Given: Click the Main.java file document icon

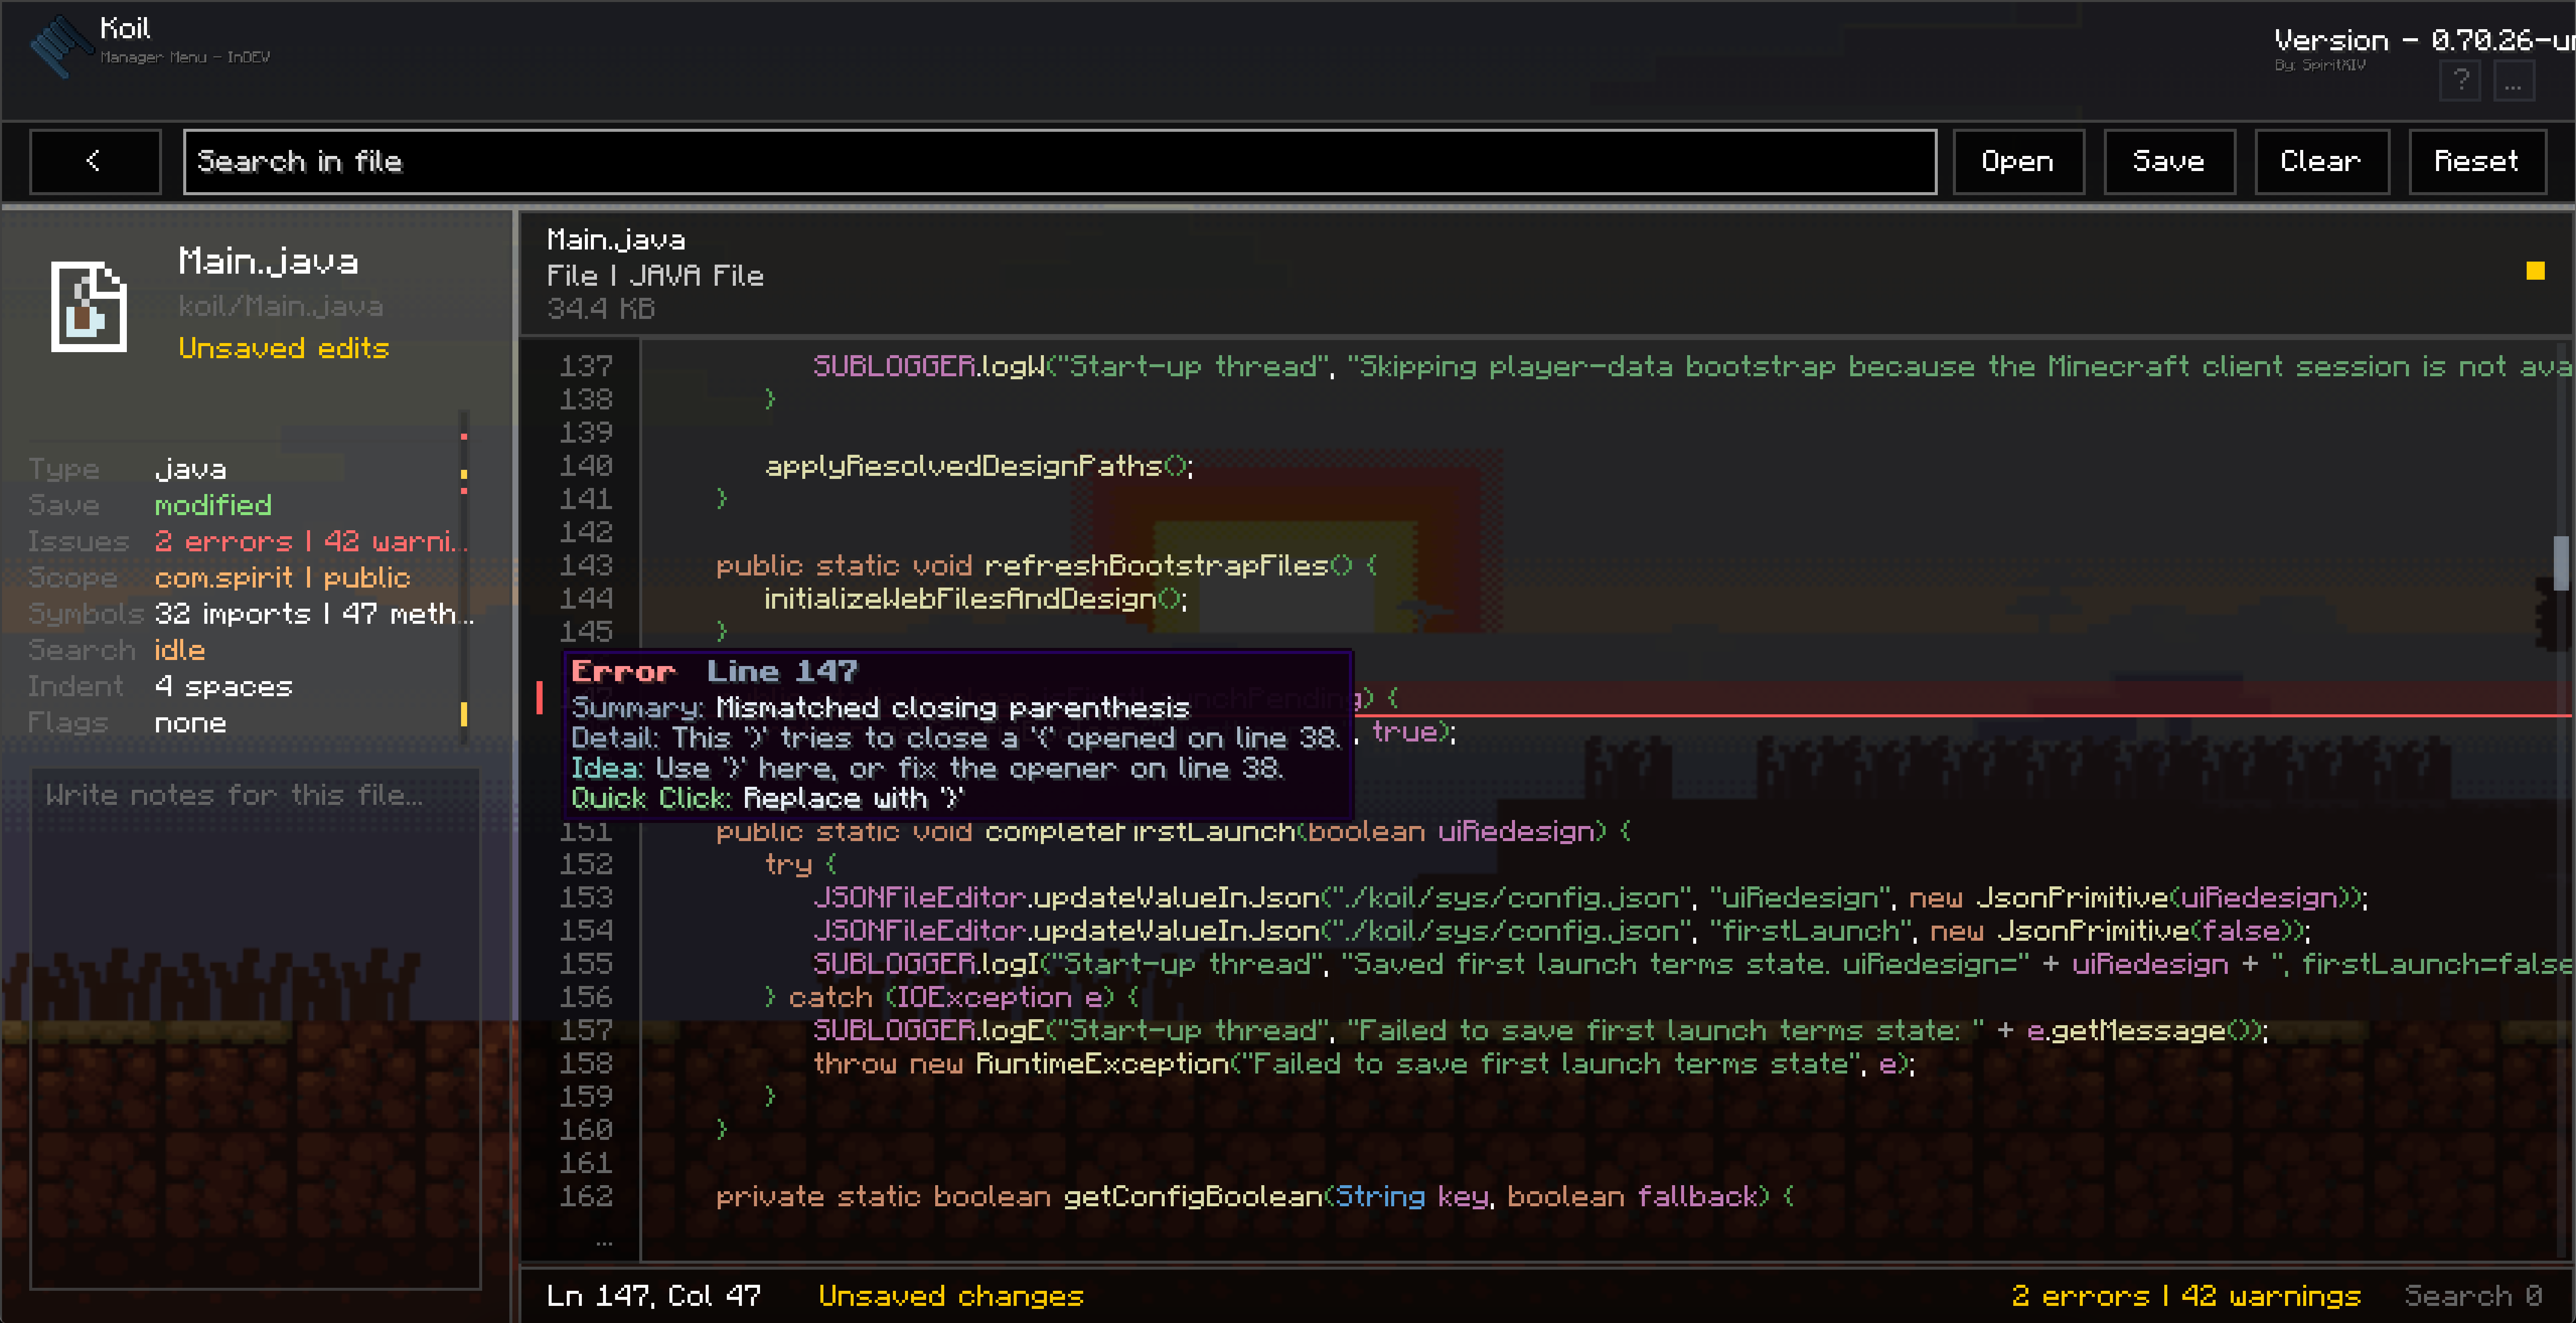Looking at the screenshot, I should (x=89, y=307).
